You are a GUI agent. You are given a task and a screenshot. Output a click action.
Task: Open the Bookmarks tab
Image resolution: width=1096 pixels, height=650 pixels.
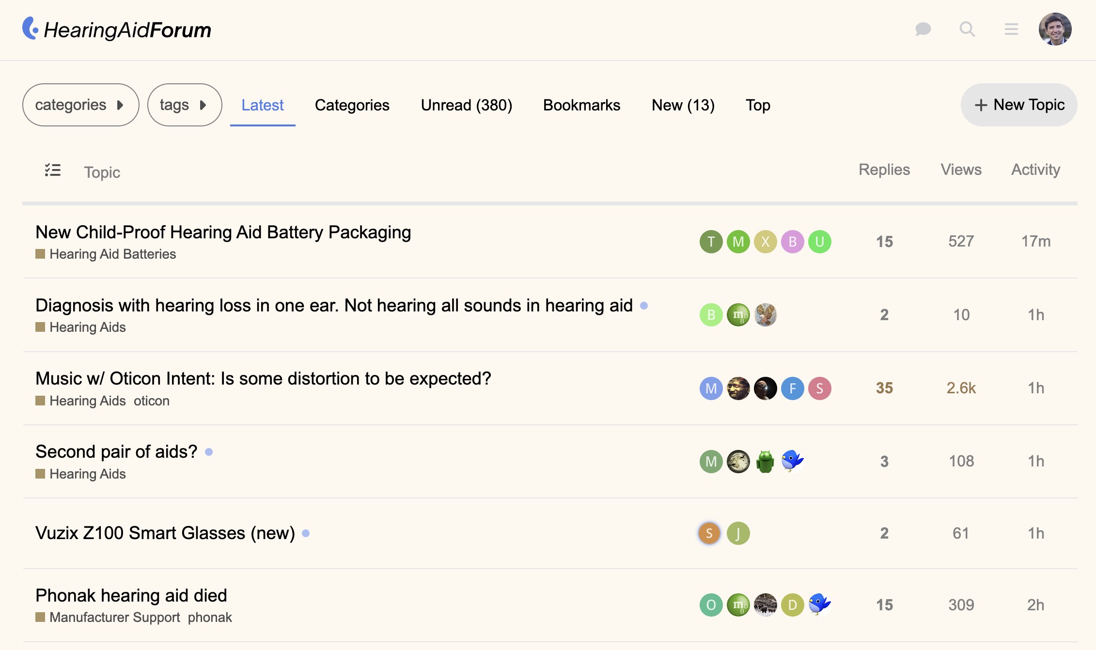click(581, 105)
